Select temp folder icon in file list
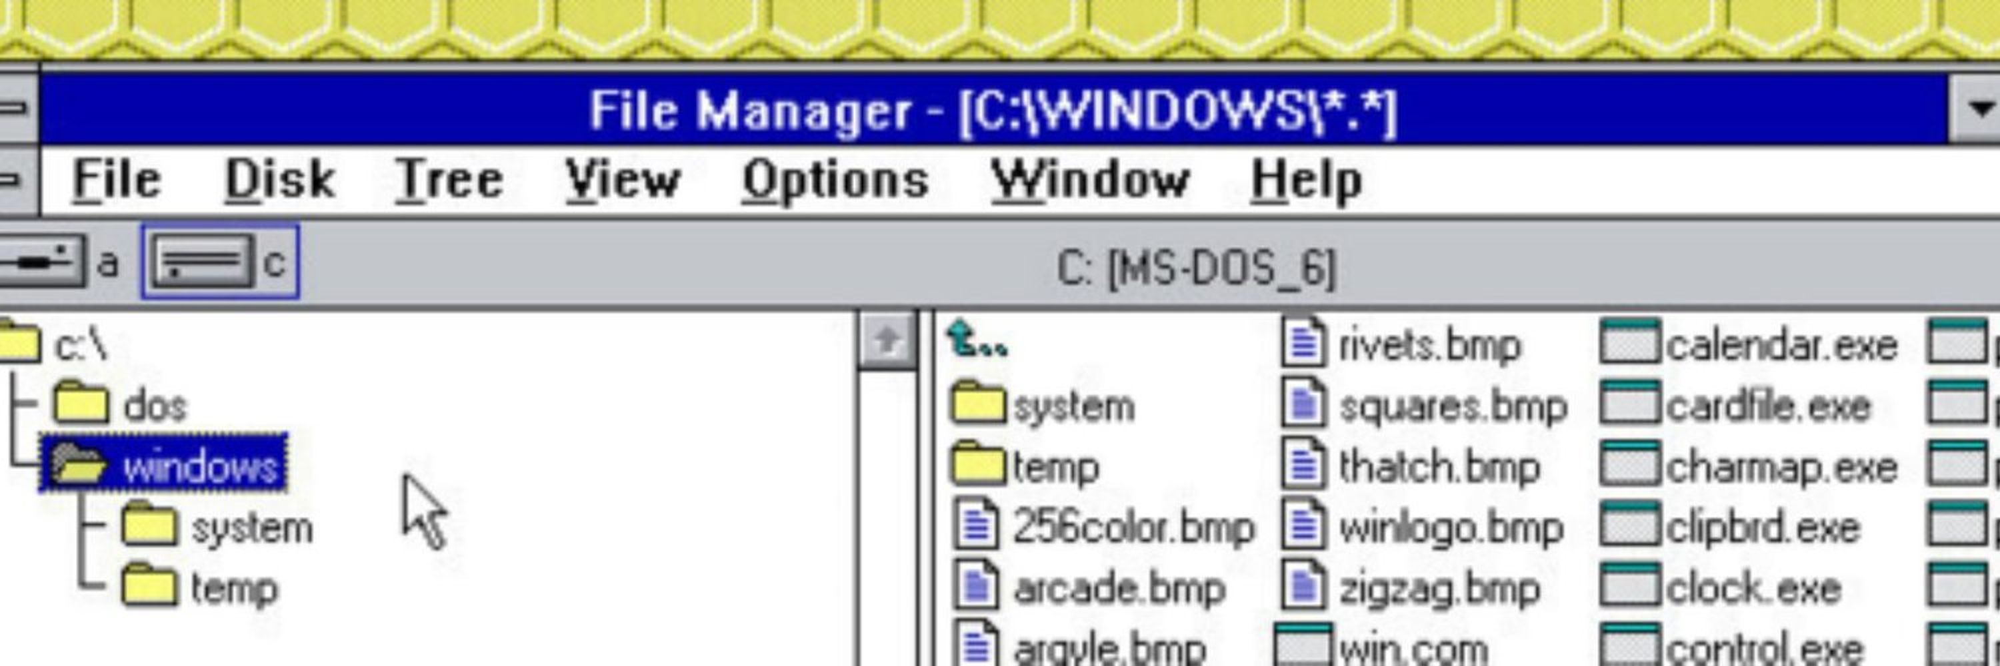Viewport: 2000px width, 666px height. (x=978, y=464)
